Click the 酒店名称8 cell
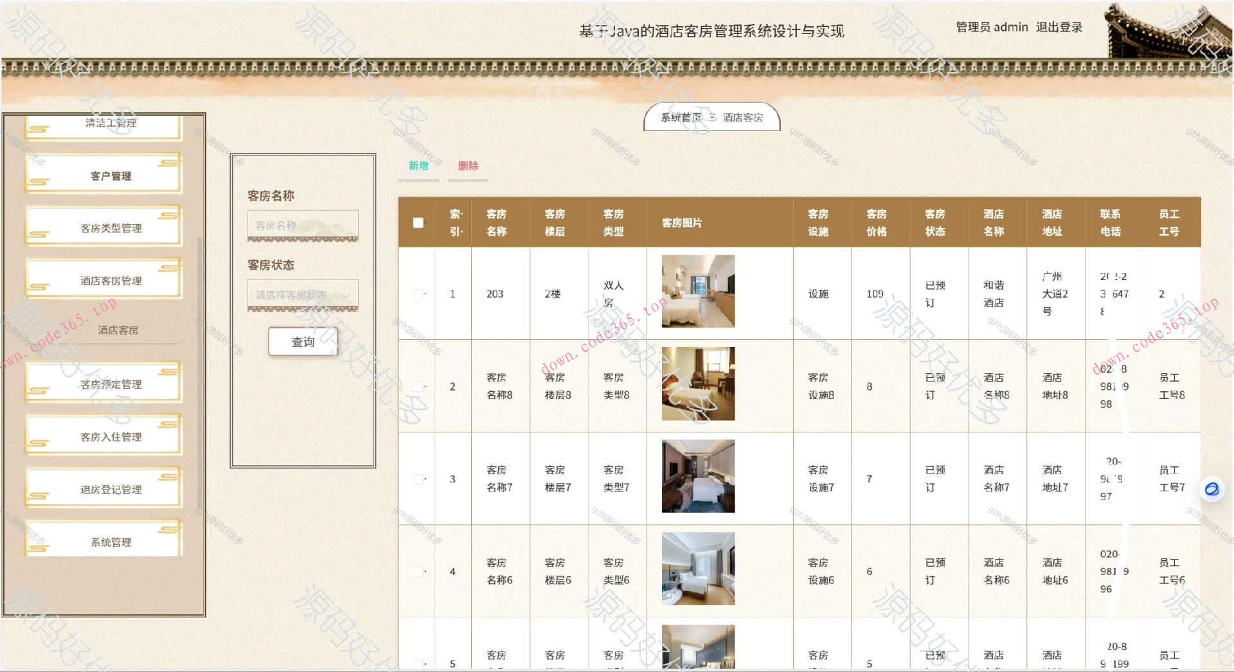1234x672 pixels. click(996, 387)
